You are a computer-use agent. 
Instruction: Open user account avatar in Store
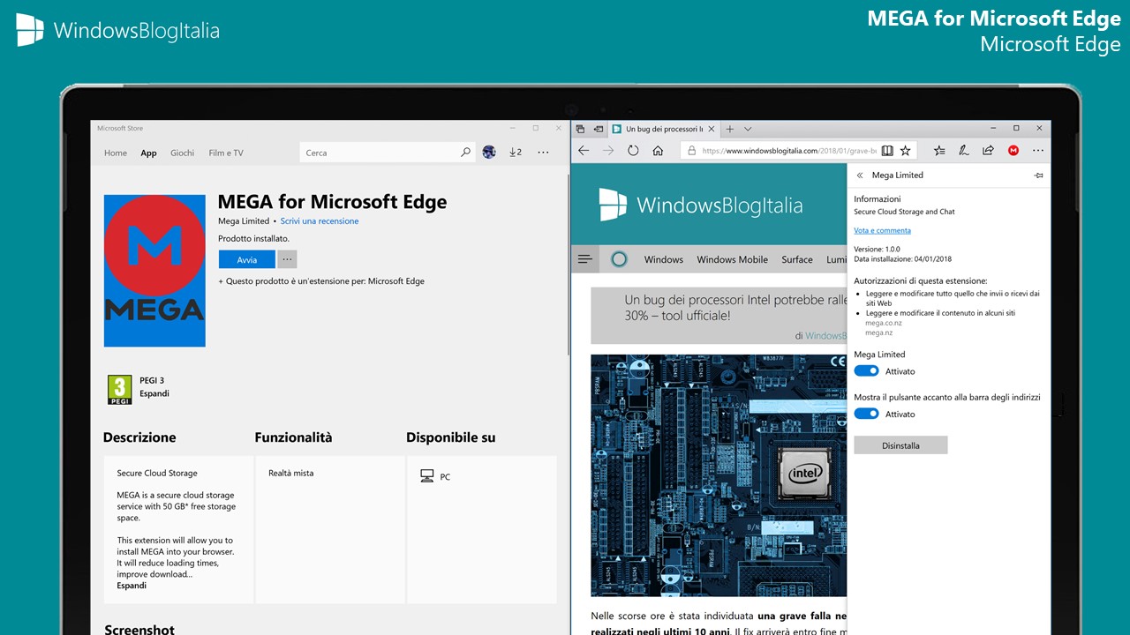489,152
